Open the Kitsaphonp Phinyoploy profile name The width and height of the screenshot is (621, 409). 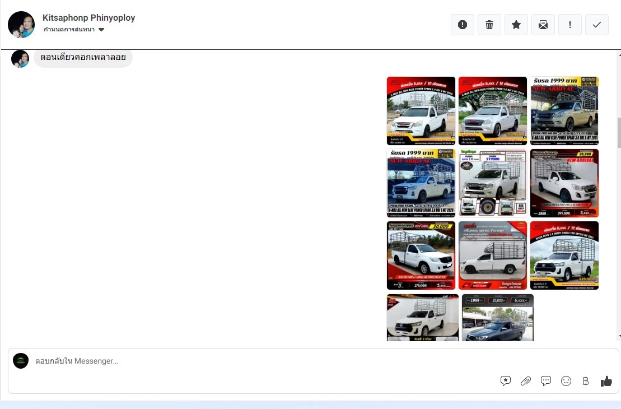[x=88, y=18]
